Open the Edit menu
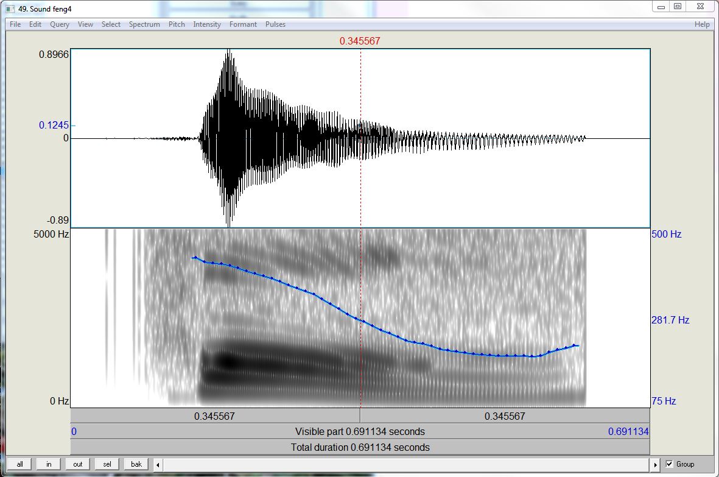The width and height of the screenshot is (719, 477). pyautogui.click(x=35, y=24)
